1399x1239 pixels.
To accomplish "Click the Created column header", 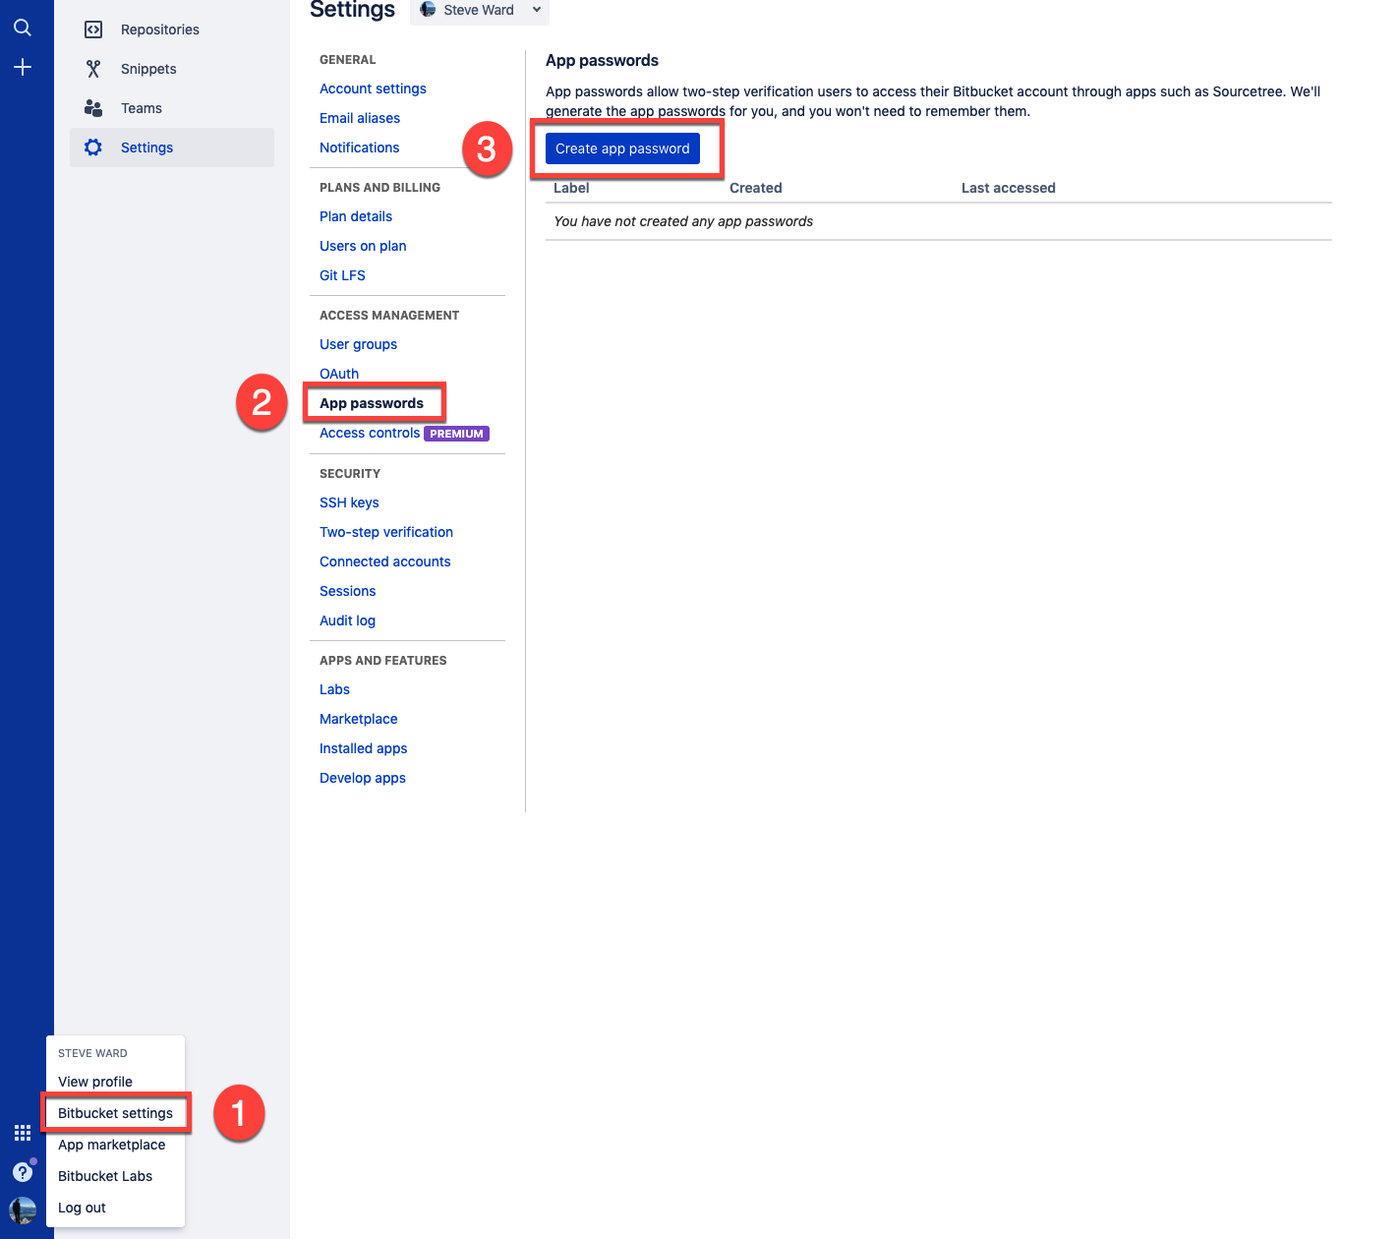I will click(756, 188).
